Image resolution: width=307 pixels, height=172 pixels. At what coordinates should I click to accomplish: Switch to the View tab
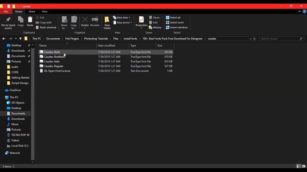[x=45, y=11]
